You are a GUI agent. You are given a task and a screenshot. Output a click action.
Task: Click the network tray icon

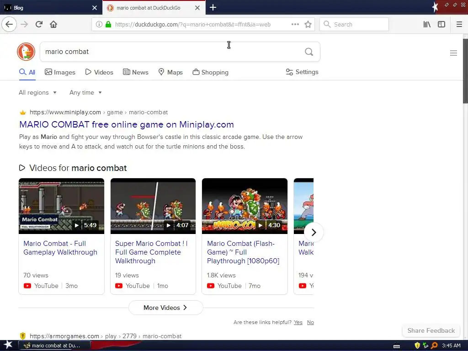pyautogui.click(x=425, y=346)
